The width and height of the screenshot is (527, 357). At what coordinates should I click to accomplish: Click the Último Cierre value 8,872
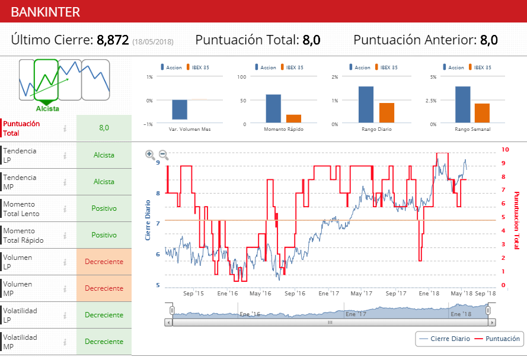point(113,40)
